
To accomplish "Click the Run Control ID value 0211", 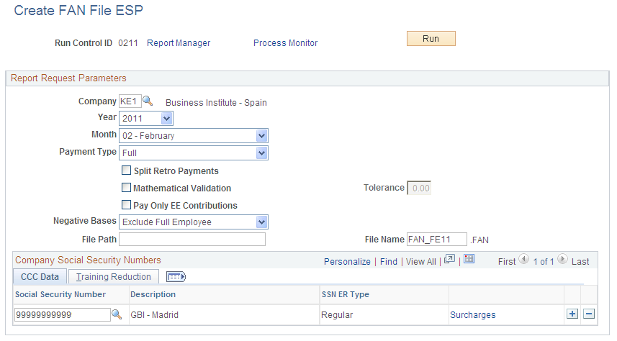I will [x=128, y=43].
